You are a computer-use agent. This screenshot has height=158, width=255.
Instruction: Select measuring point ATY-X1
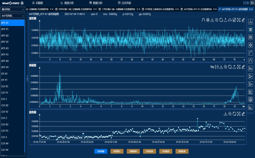(12, 23)
